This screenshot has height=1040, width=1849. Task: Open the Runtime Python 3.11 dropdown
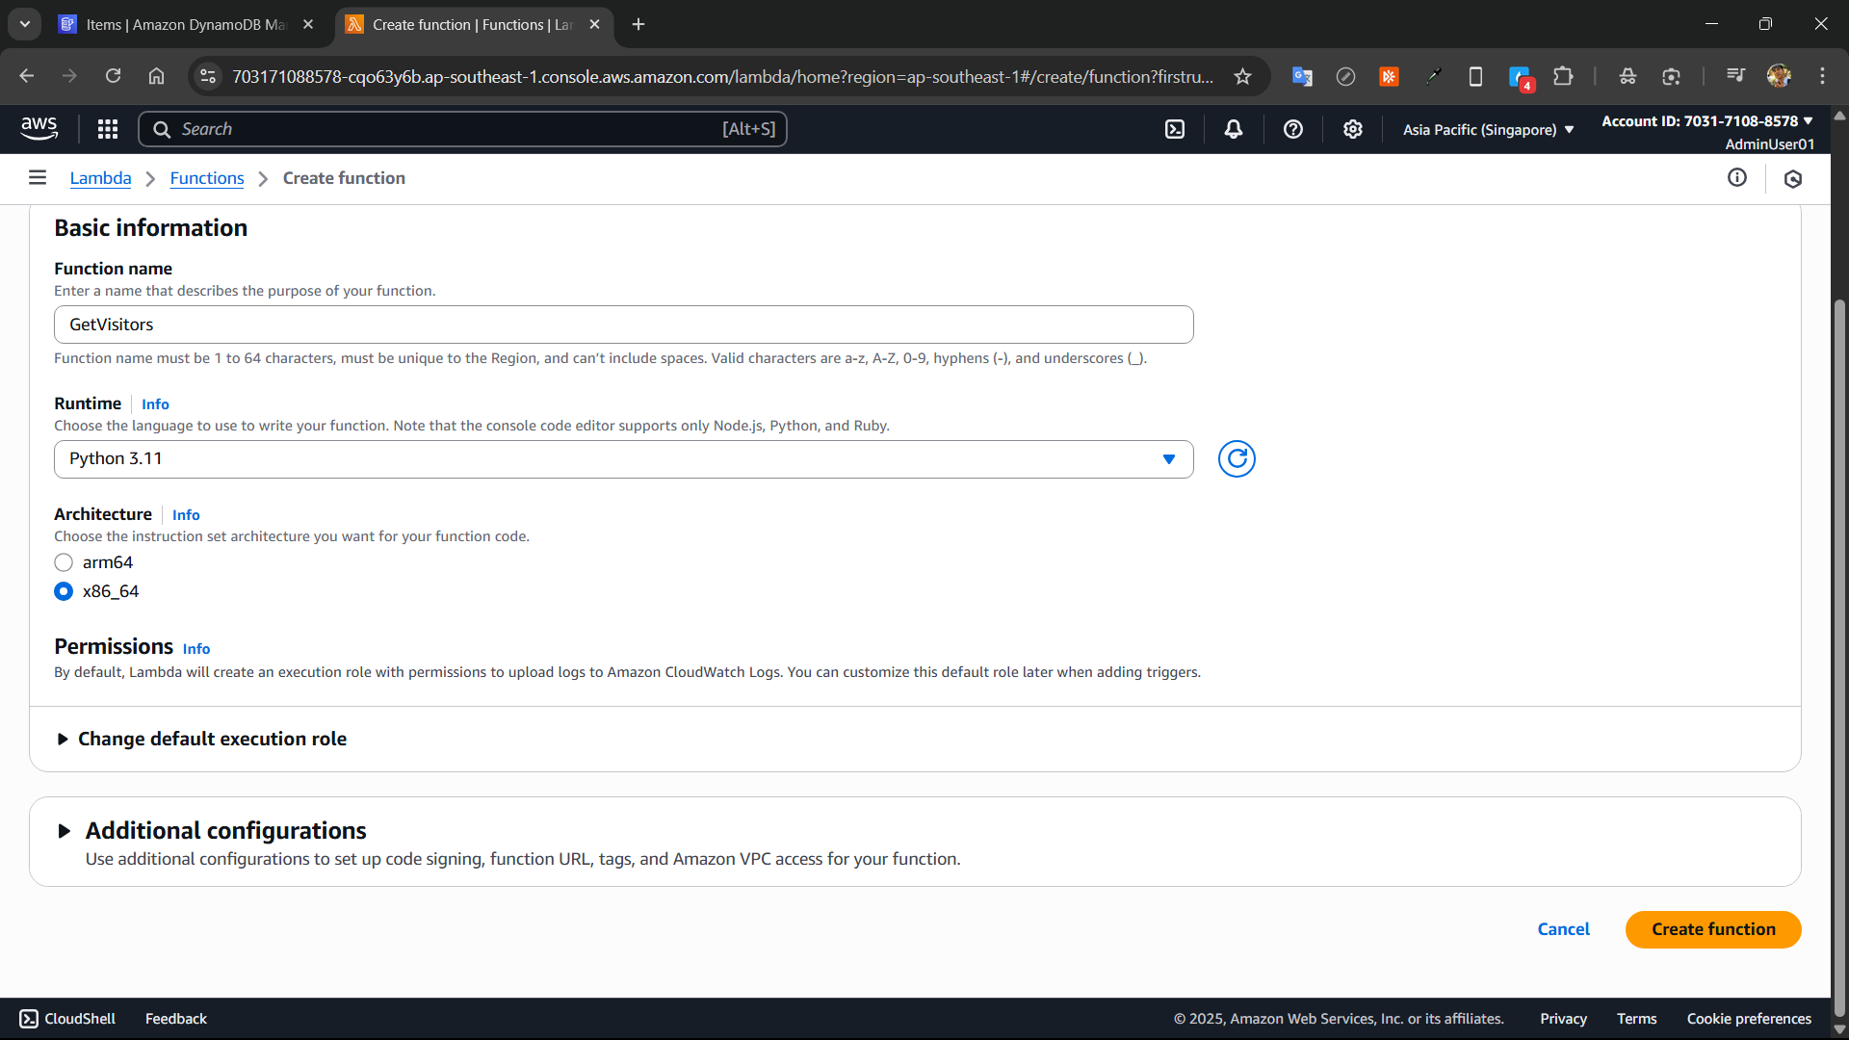coord(623,459)
